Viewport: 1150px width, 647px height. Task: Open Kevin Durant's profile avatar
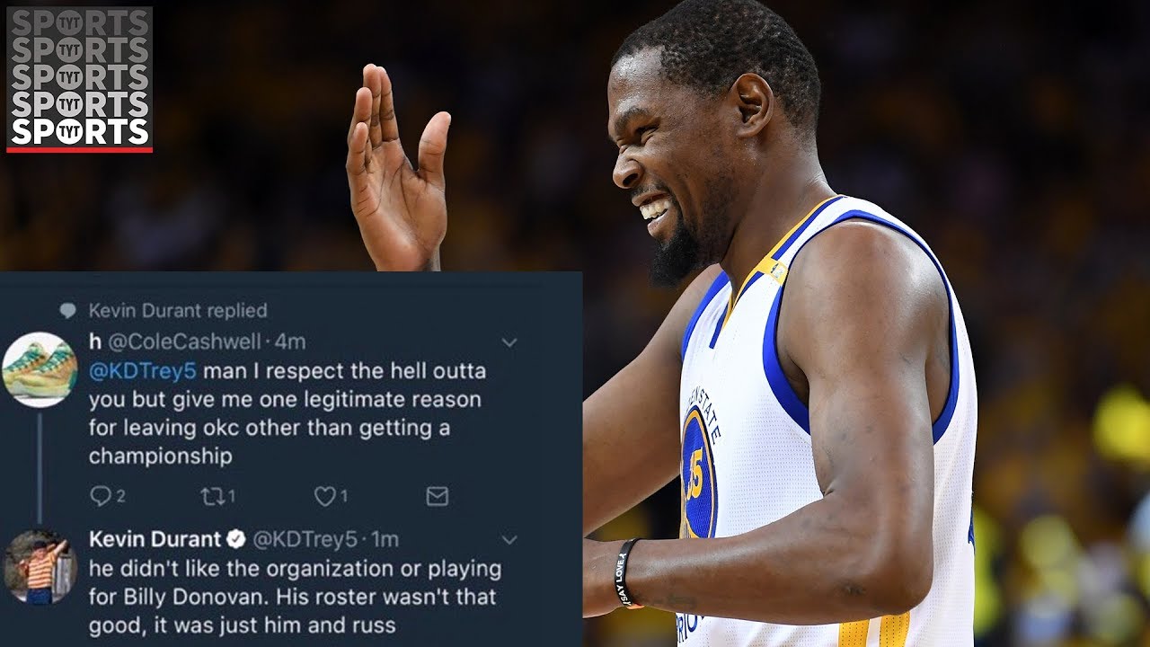coord(39,568)
